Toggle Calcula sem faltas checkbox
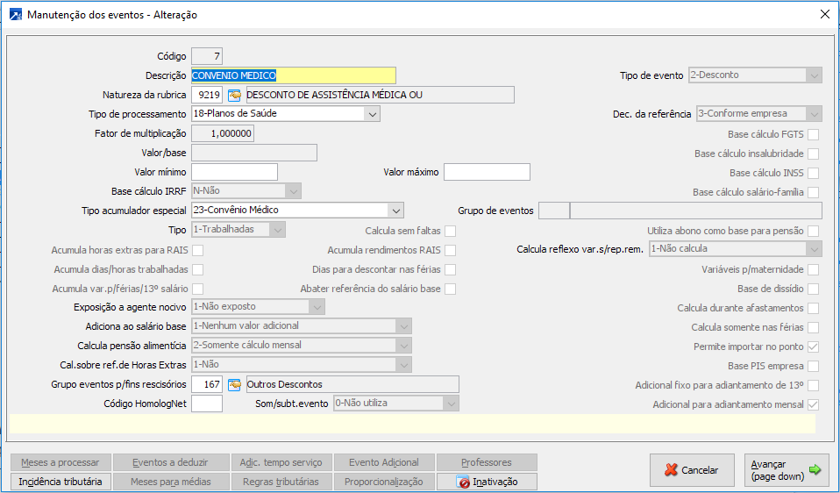 (450, 231)
